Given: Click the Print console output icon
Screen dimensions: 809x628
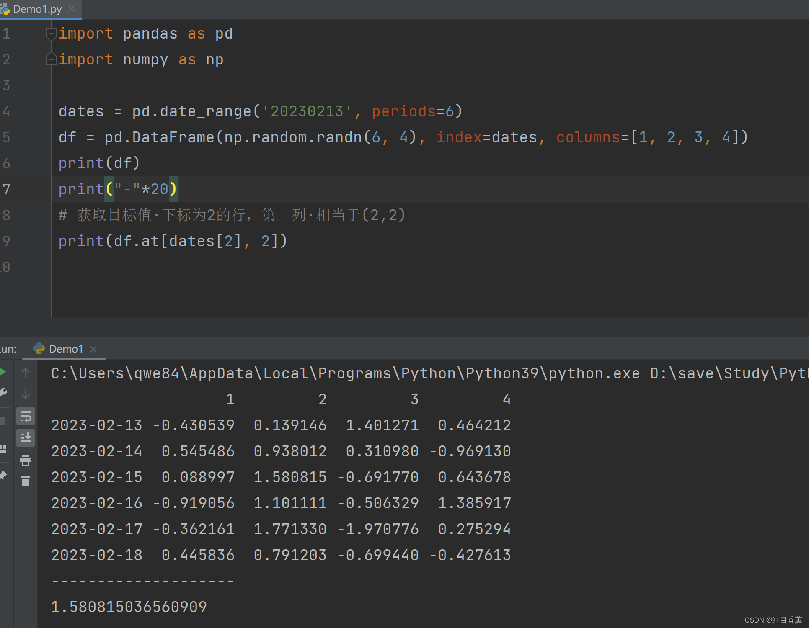Looking at the screenshot, I should (x=26, y=460).
